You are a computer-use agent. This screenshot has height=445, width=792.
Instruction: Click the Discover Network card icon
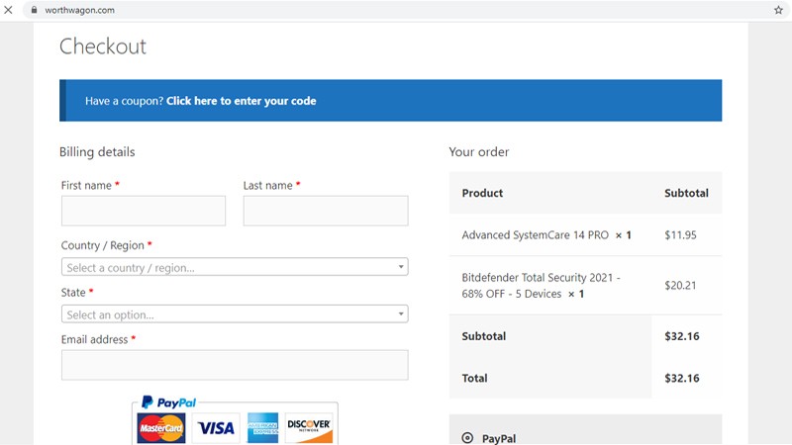(309, 428)
